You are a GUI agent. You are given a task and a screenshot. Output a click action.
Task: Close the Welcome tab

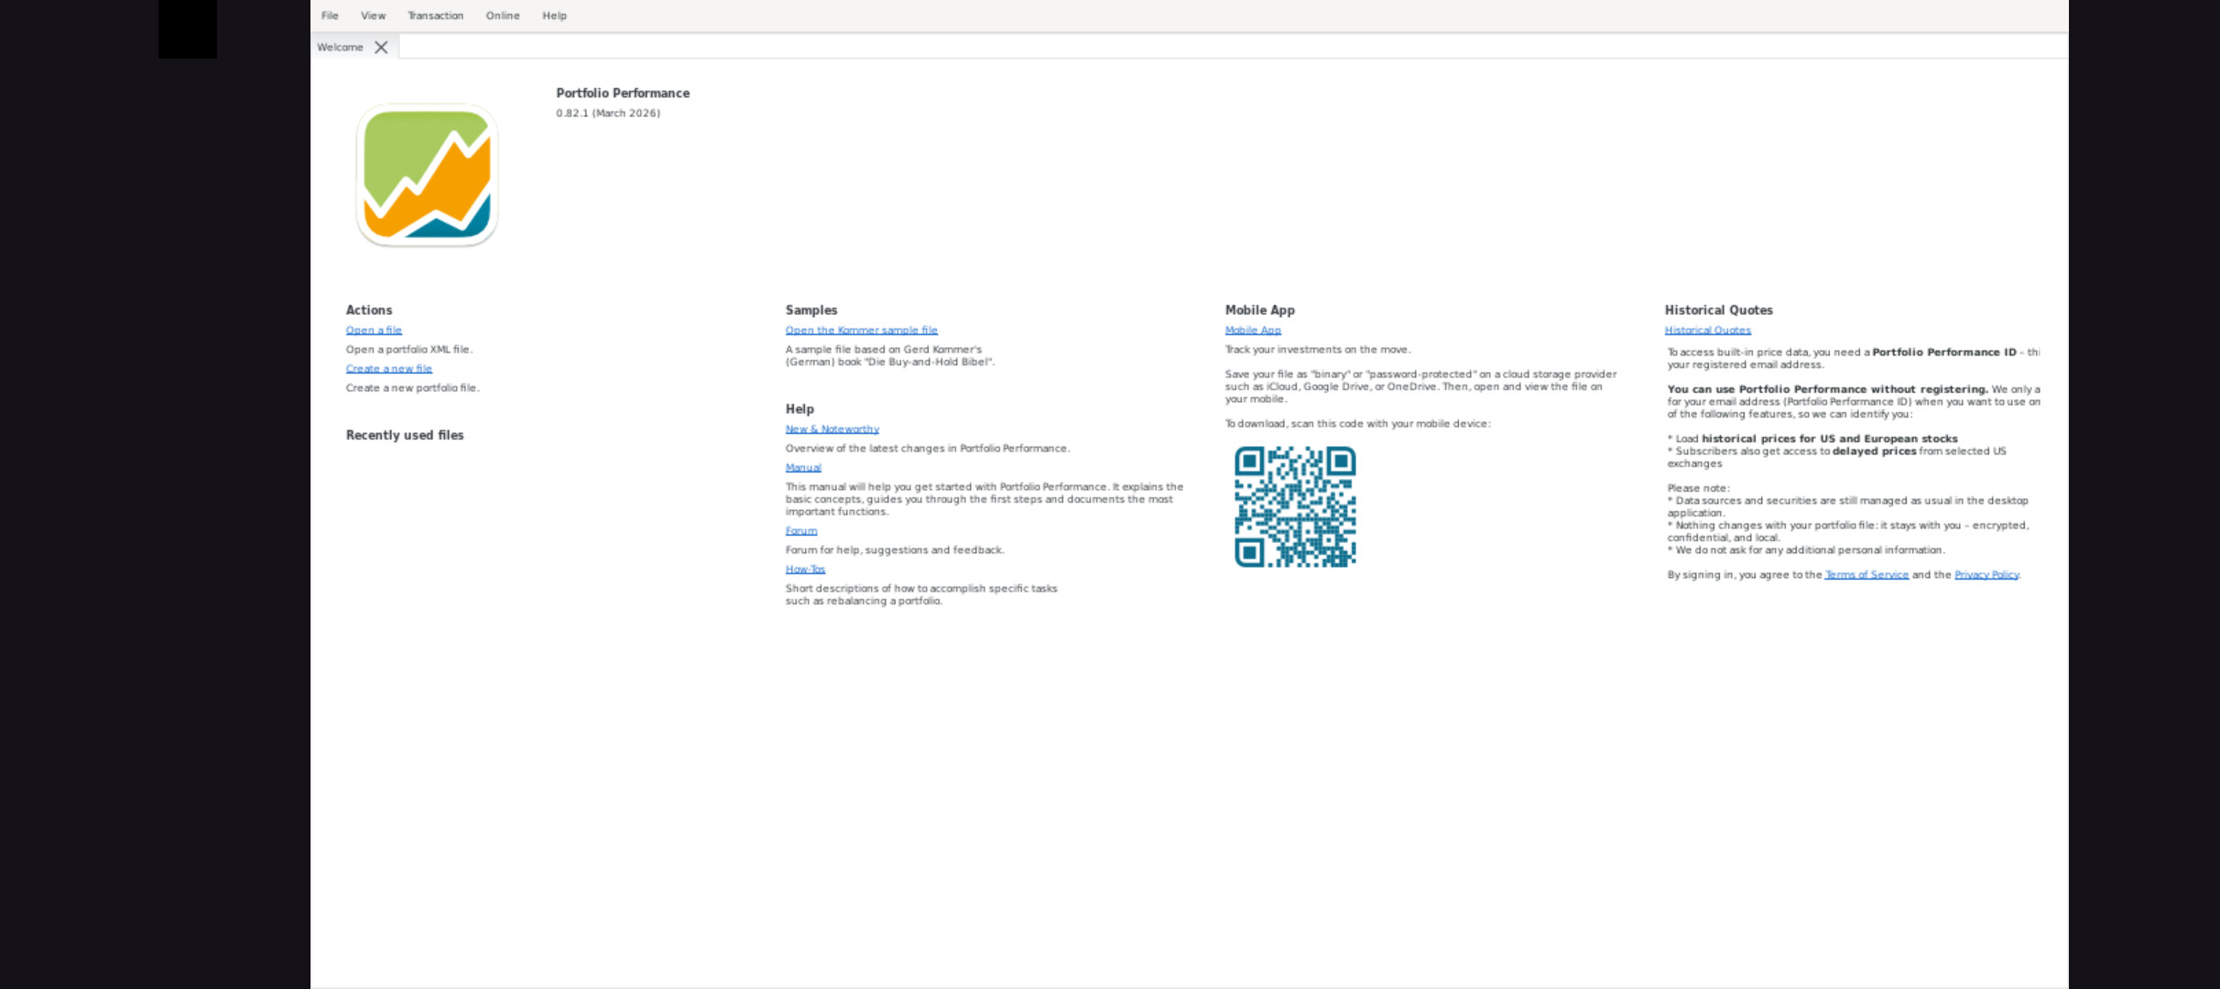[381, 48]
